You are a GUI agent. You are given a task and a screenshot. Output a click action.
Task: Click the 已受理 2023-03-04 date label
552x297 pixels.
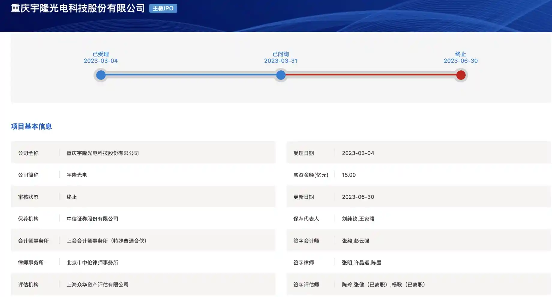pyautogui.click(x=101, y=60)
